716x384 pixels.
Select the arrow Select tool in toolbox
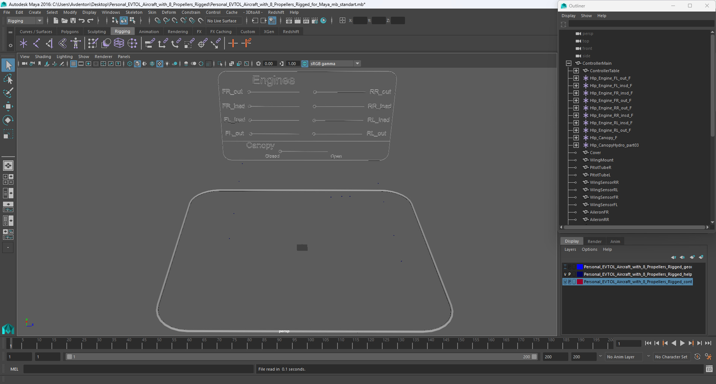click(8, 65)
